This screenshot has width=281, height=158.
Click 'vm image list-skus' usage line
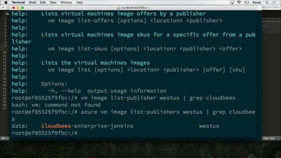pos(145,49)
